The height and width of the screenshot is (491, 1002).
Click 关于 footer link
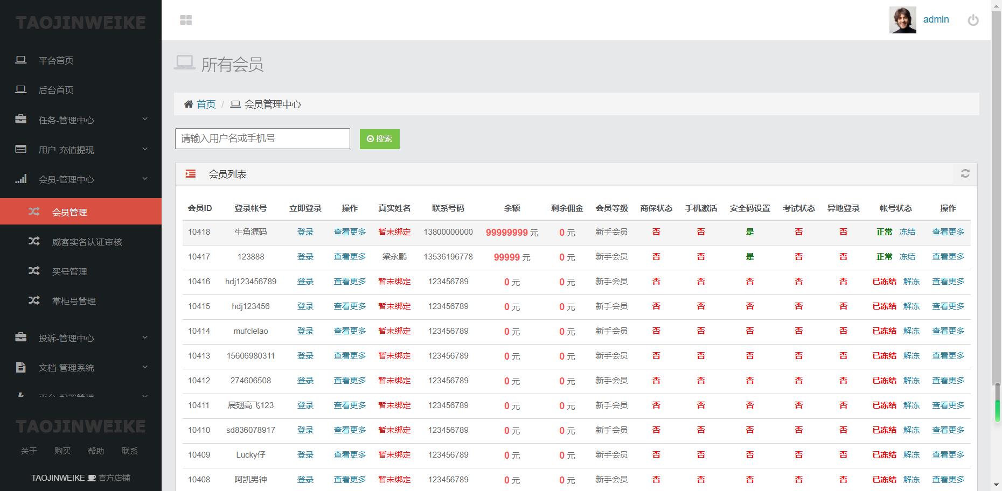coord(29,451)
